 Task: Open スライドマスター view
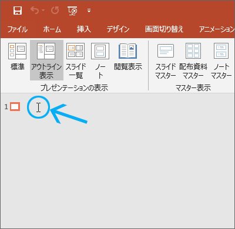pyautogui.click(x=166, y=60)
